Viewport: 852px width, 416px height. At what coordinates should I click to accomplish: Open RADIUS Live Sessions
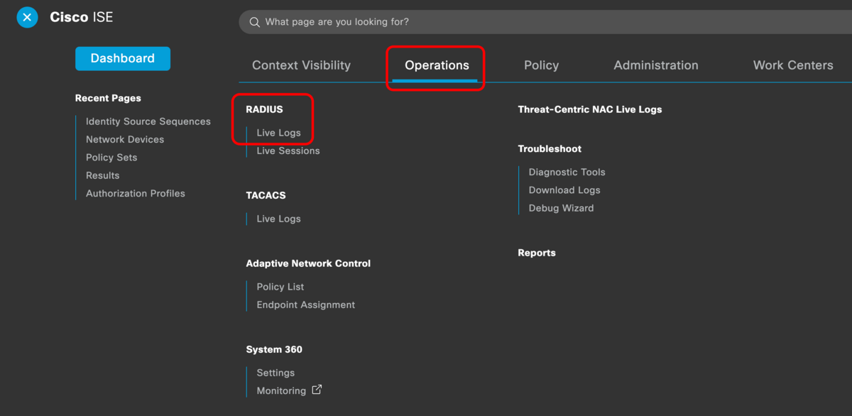click(x=288, y=150)
